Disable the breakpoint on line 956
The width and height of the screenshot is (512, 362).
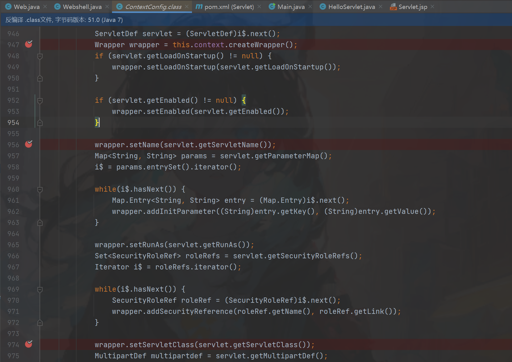[x=29, y=144]
